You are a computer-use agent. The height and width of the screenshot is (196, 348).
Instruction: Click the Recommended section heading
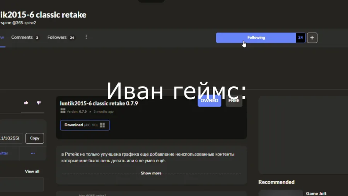click(x=276, y=182)
